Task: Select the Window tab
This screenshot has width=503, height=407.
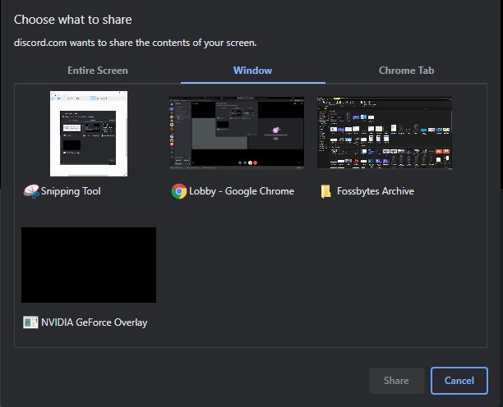Action: click(x=252, y=71)
